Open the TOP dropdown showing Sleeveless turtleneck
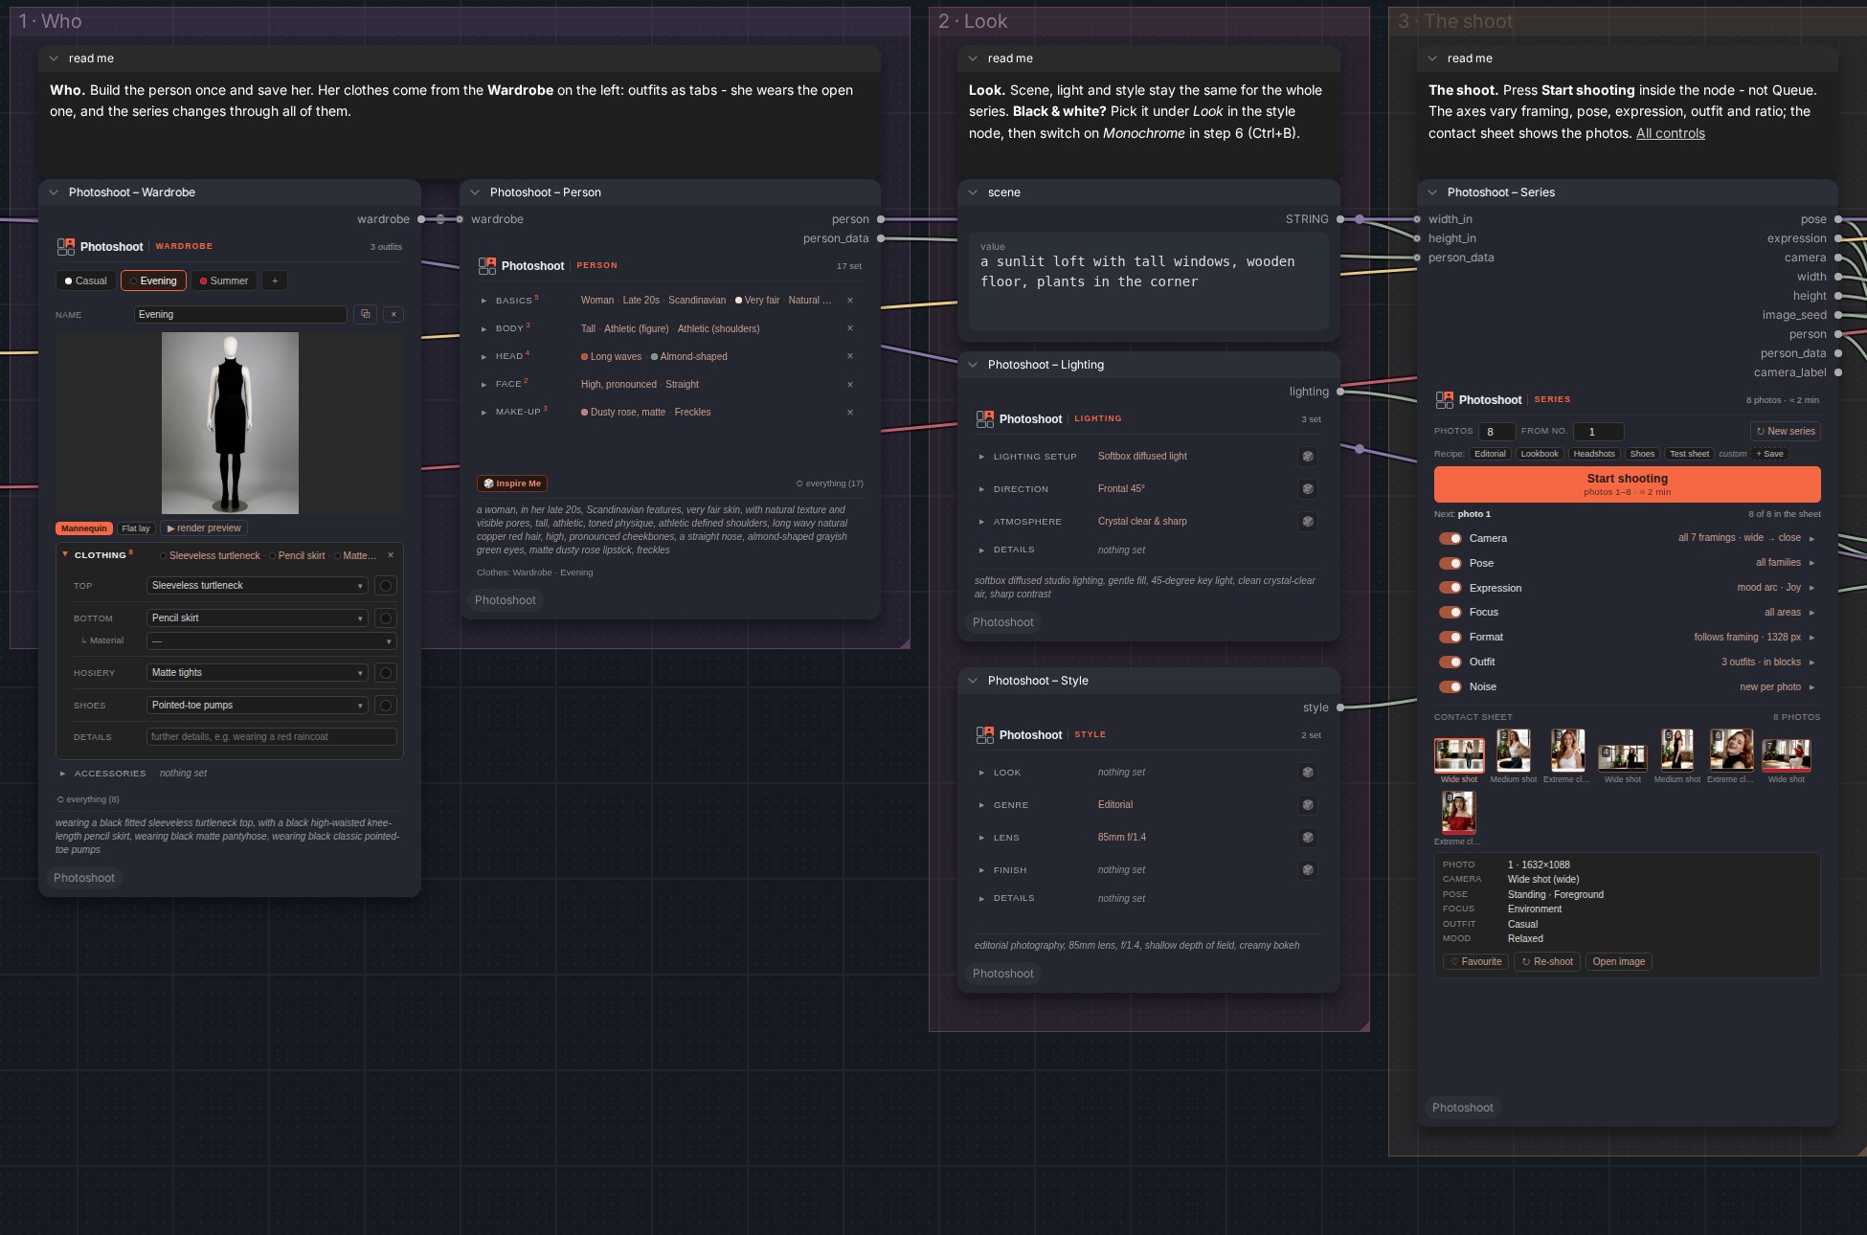The height and width of the screenshot is (1235, 1867). click(258, 586)
